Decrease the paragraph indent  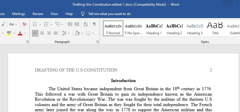pyautogui.click(x=70, y=24)
